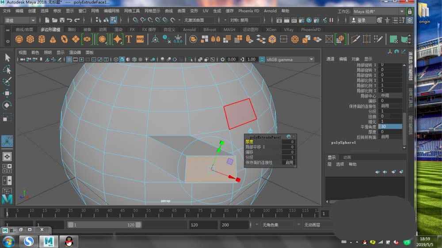Switch to the 动画 layer tab
Image resolution: width=442 pixels, height=248 pixels.
pos(347,157)
